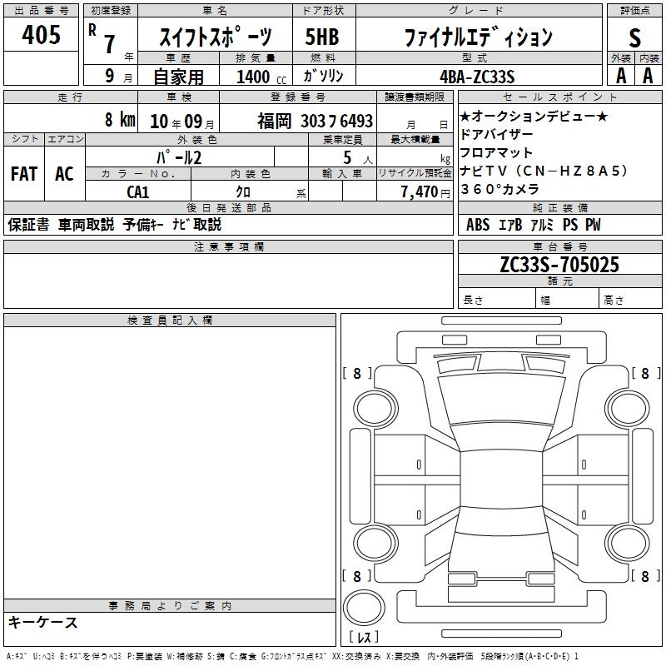Click the front bumper in car diagram
666x666 pixels.
(502, 340)
